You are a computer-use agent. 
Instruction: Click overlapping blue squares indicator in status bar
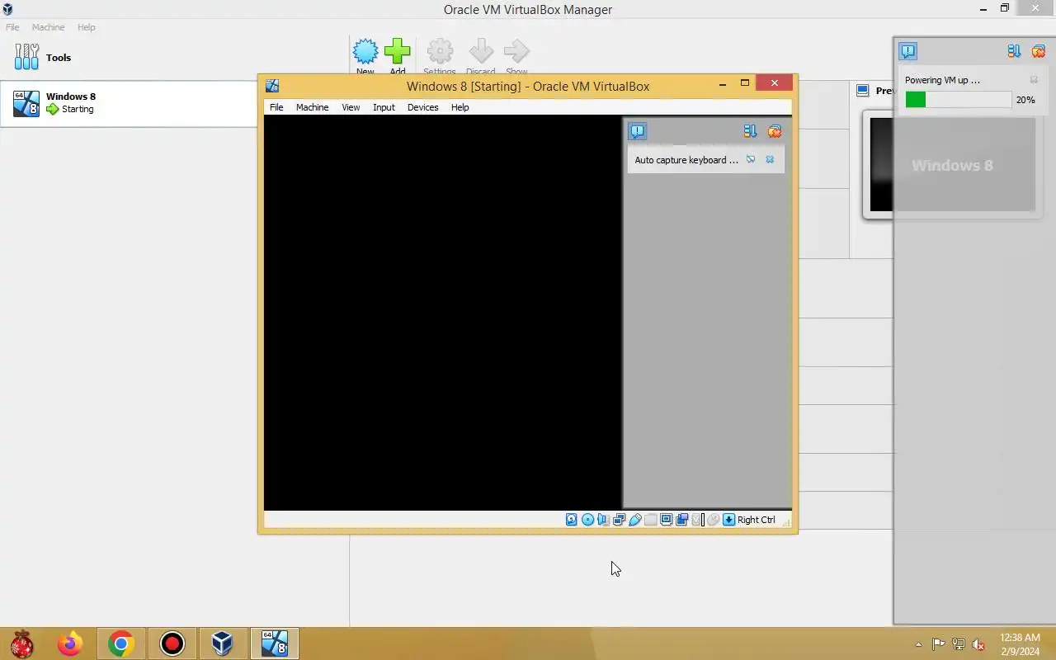(x=681, y=520)
